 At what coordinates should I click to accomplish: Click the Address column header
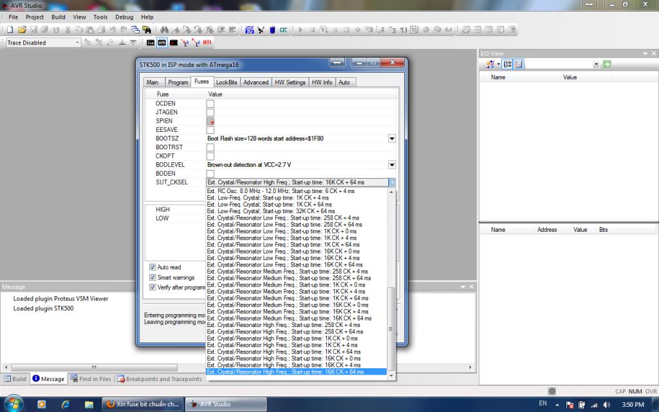(547, 230)
